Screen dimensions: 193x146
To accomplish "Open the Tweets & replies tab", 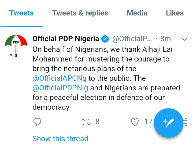I will pos(80,13).
